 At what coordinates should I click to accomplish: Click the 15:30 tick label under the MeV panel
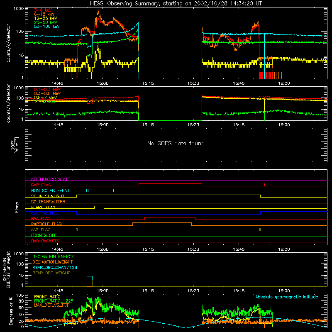point(193,125)
